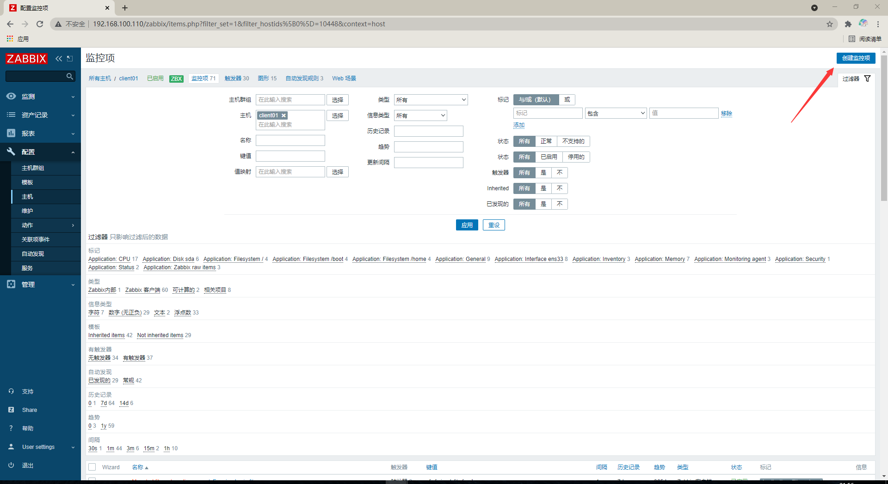Open the 包含 tag operator dropdown
The image size is (888, 484).
click(616, 113)
